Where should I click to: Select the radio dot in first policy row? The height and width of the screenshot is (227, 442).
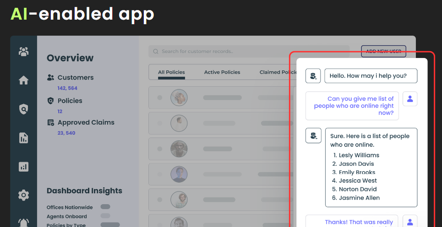(160, 97)
